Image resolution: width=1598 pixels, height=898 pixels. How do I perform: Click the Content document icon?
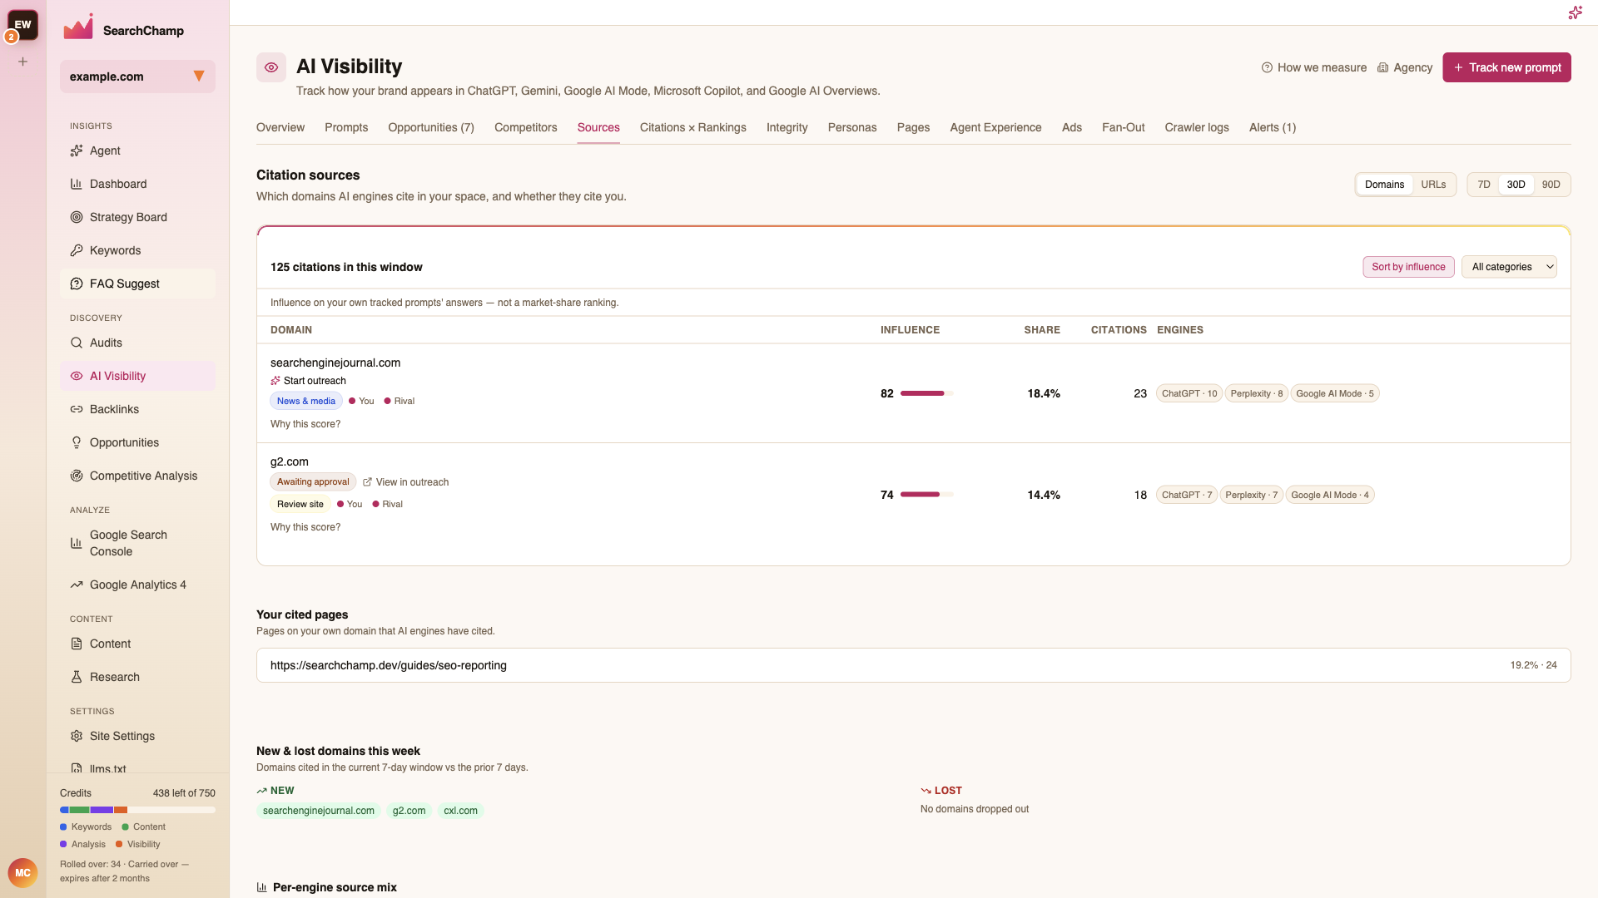click(77, 644)
